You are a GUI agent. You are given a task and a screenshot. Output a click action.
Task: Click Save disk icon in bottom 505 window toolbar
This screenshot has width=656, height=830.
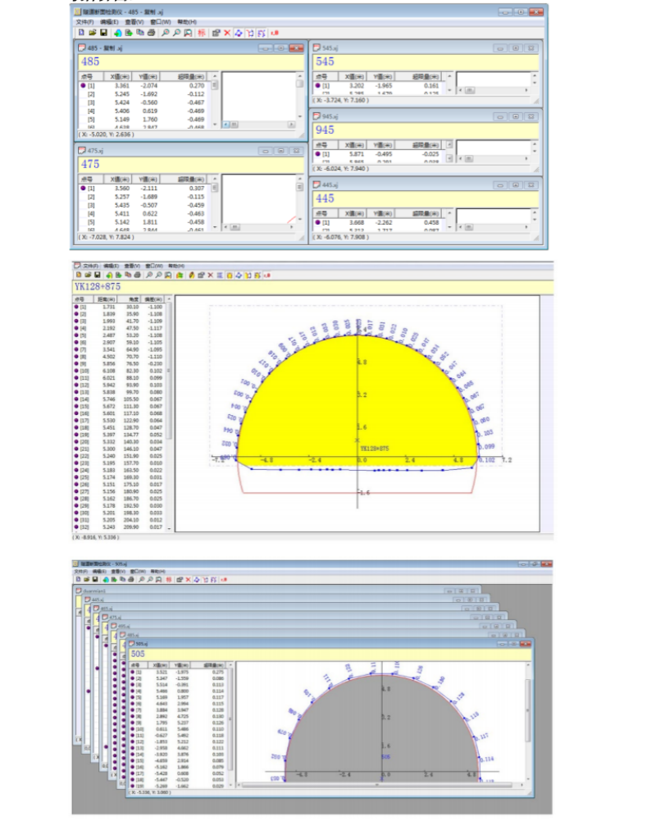[x=94, y=579]
